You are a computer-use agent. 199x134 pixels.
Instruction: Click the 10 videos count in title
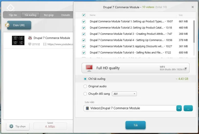click(x=148, y=7)
